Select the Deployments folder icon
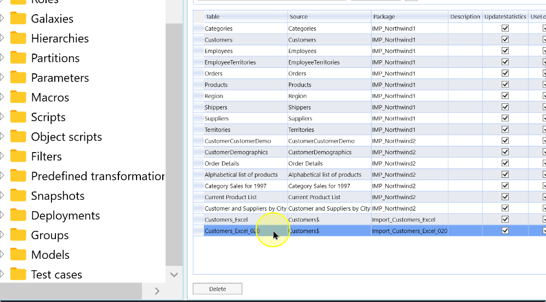The height and width of the screenshot is (302, 546). pyautogui.click(x=18, y=216)
